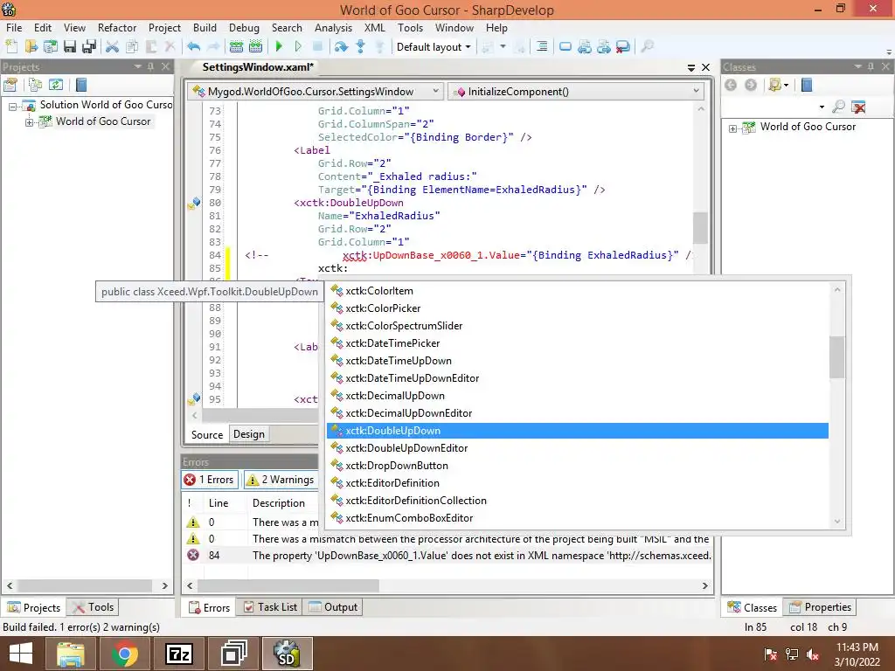Switch to the Design view tab

point(249,433)
